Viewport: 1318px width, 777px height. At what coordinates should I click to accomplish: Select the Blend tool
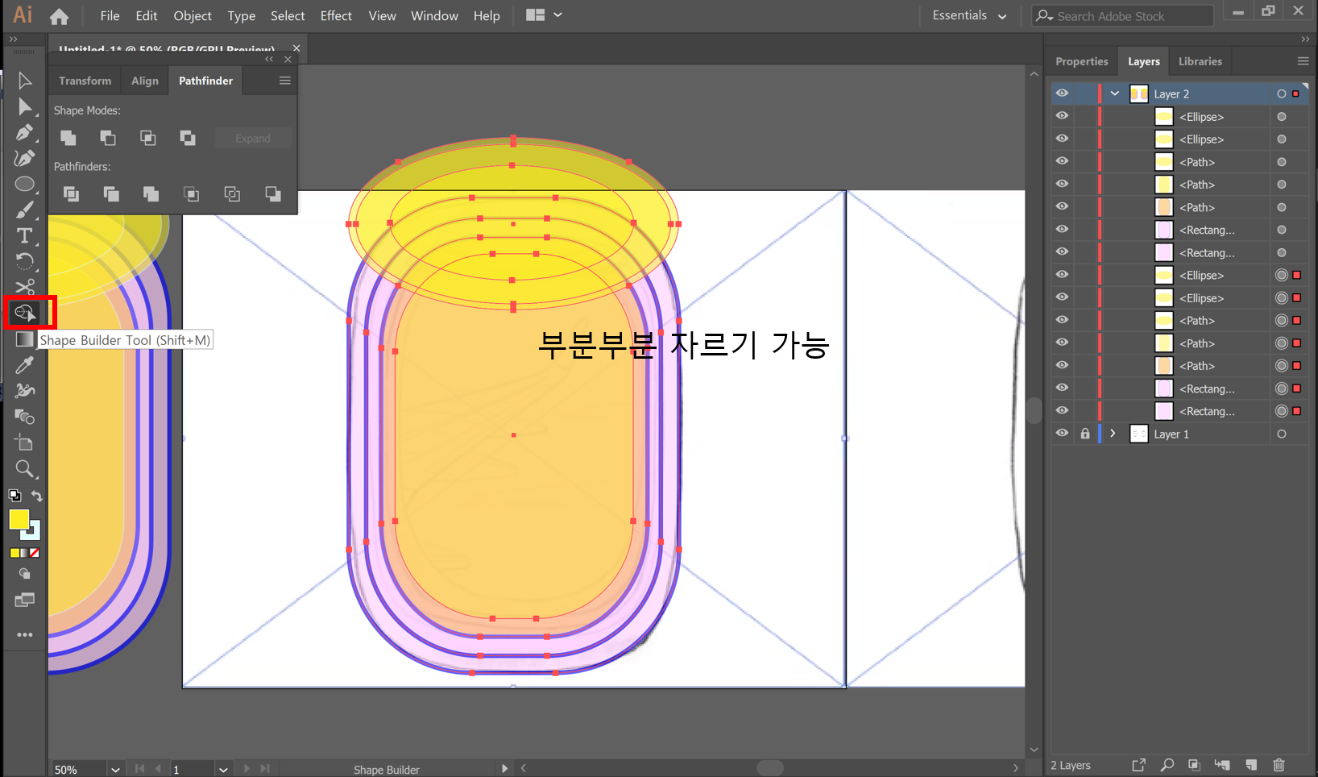24,417
